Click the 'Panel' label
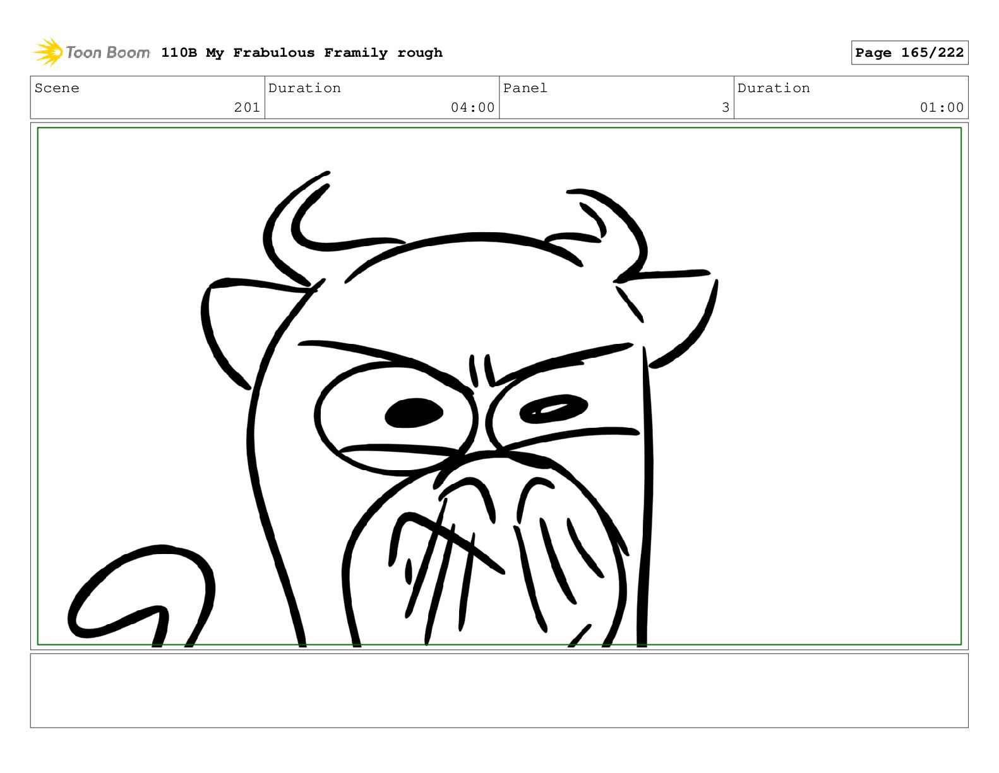999x773 pixels. coord(525,88)
